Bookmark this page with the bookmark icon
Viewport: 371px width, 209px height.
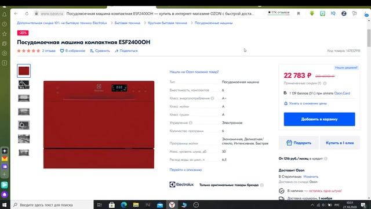click(299, 13)
